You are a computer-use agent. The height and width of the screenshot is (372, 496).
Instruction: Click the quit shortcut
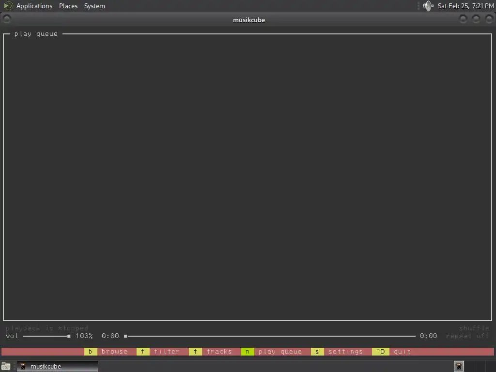coord(391,352)
